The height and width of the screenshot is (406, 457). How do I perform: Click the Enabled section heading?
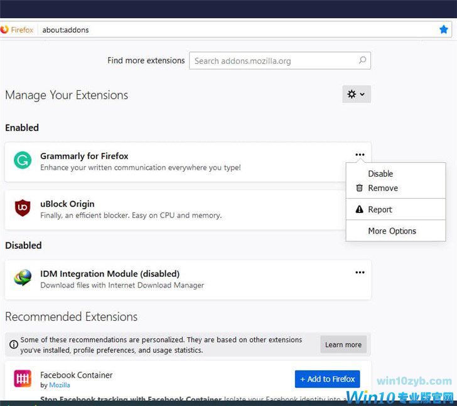22,128
